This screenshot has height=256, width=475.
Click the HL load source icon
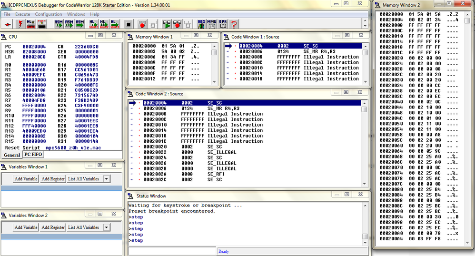(31, 24)
